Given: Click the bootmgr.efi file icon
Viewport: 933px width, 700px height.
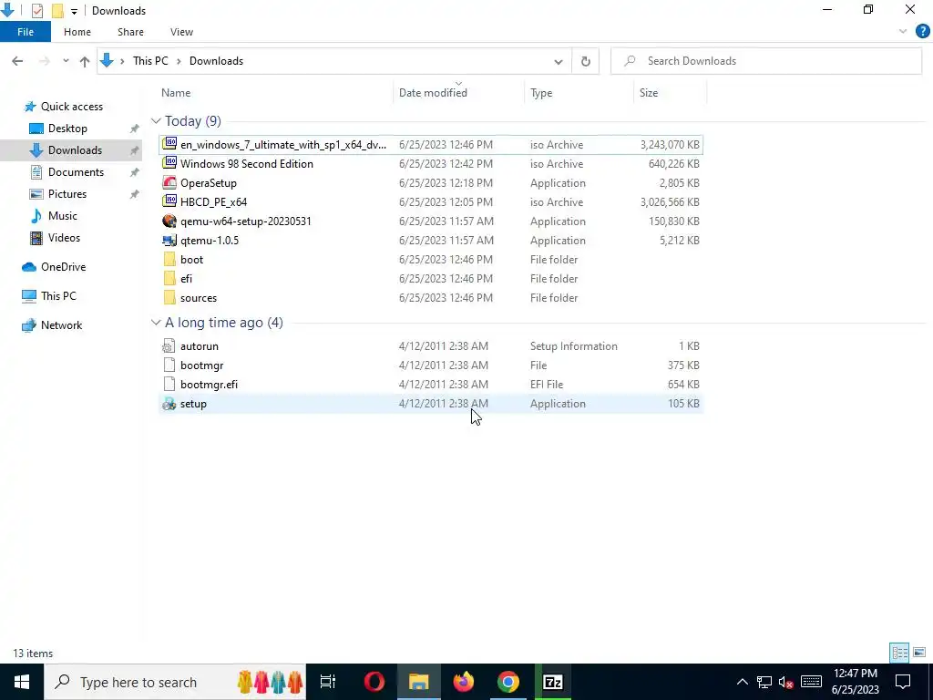Looking at the screenshot, I should click(169, 384).
